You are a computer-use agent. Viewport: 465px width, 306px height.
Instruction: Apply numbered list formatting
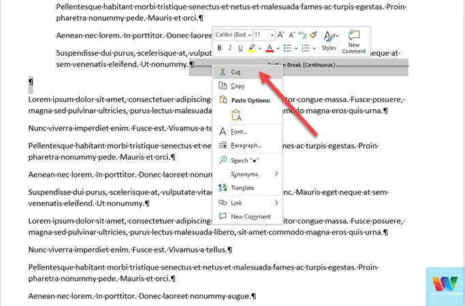pos(306,48)
